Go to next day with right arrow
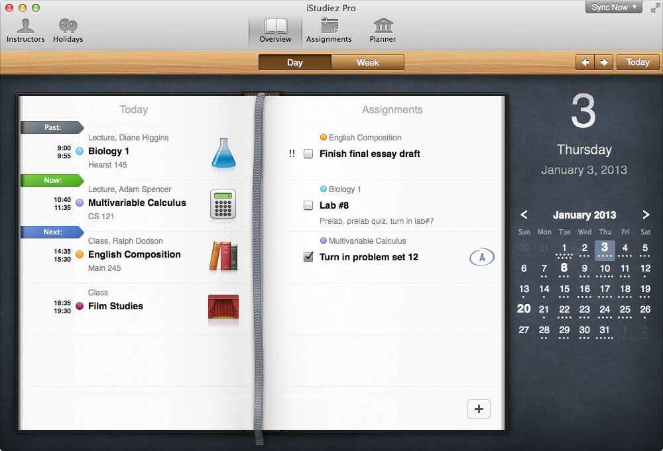The image size is (663, 451). [604, 62]
